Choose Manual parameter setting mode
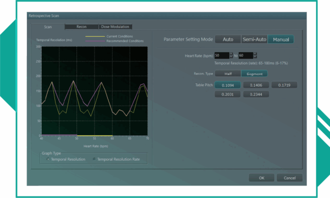Viewport: 330px width, 198px height. coord(280,39)
